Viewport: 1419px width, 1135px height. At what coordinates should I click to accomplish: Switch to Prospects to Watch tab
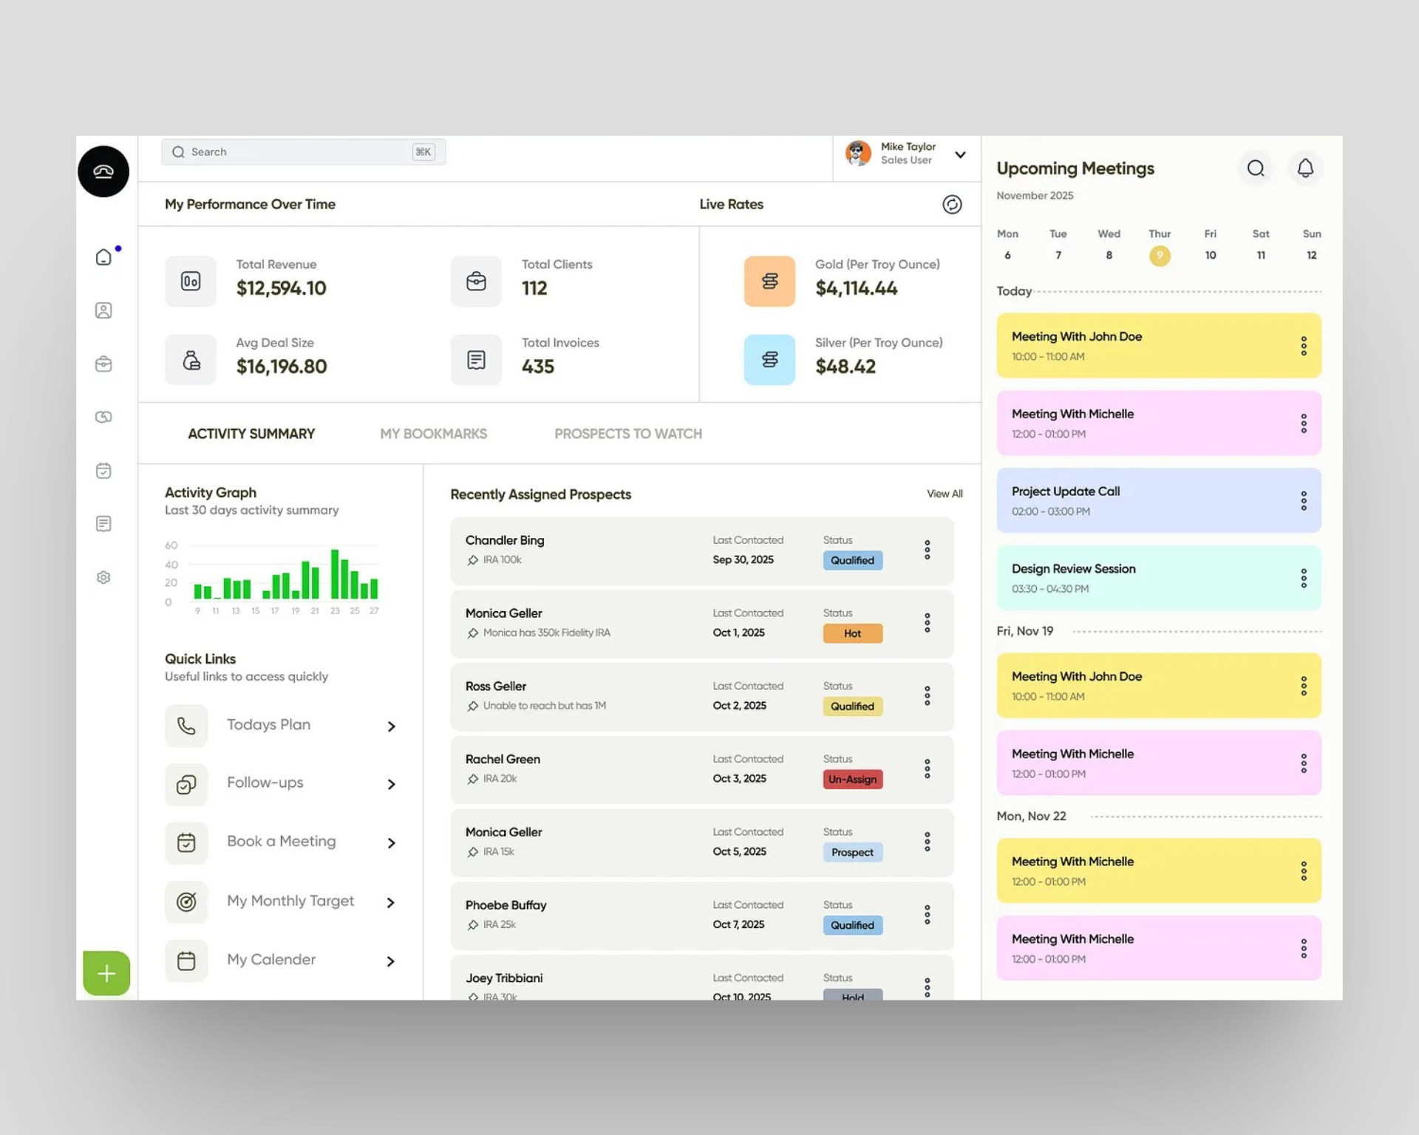click(628, 434)
